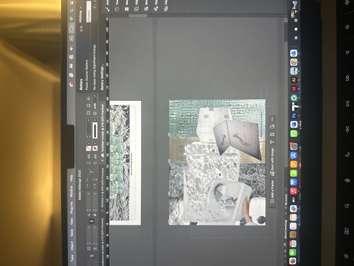
Task: Click the fx effects icon in control bar
Action: click(x=89, y=98)
